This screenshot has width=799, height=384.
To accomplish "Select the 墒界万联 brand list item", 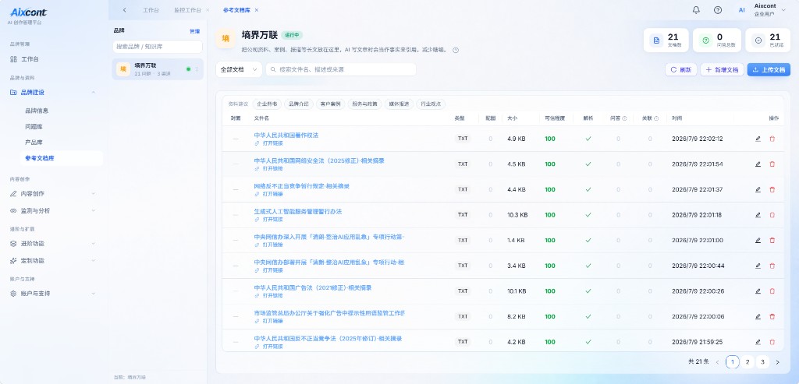I will [x=158, y=69].
